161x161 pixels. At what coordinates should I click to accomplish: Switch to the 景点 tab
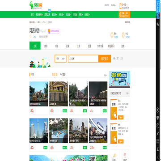(46, 47)
